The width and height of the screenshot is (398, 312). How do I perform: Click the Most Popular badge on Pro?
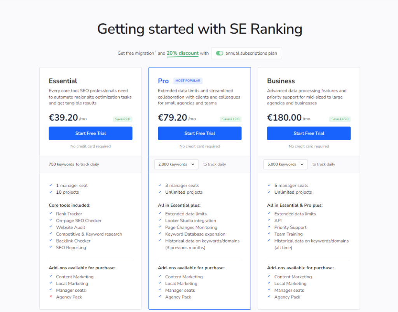coord(188,81)
